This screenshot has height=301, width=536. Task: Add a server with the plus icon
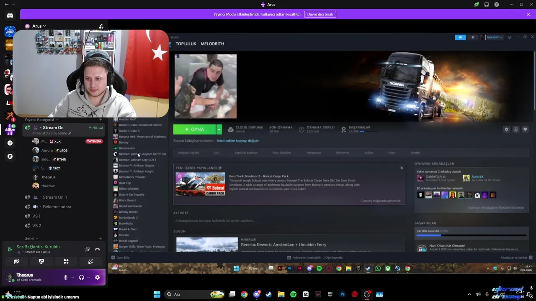pyautogui.click(x=10, y=143)
